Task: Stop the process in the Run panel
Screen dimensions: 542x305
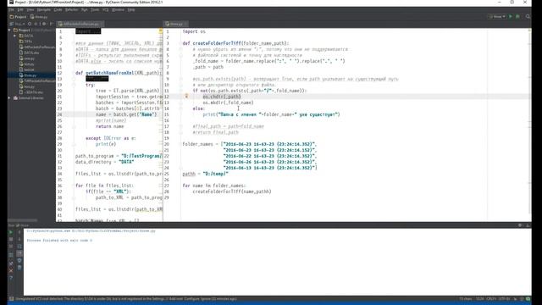Action: 11,239
